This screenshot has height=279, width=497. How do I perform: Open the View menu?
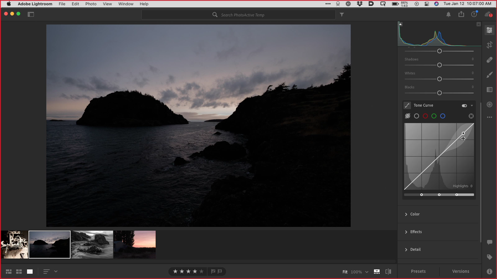[x=107, y=4]
